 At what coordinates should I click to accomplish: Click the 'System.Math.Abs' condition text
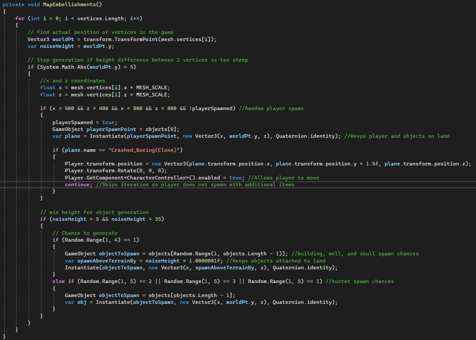tap(63, 67)
